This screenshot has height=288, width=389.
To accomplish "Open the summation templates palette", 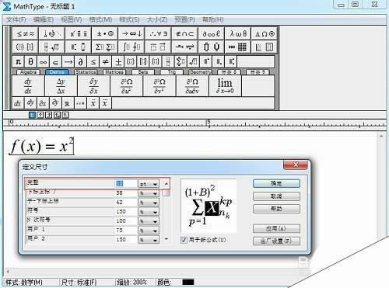I will point(105,47).
